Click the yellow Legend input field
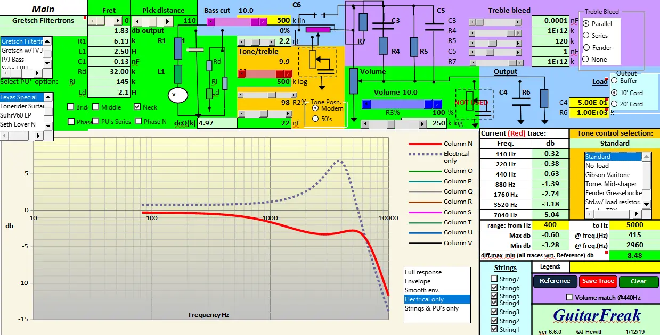Screen dimensions: 660x335 coord(614,266)
